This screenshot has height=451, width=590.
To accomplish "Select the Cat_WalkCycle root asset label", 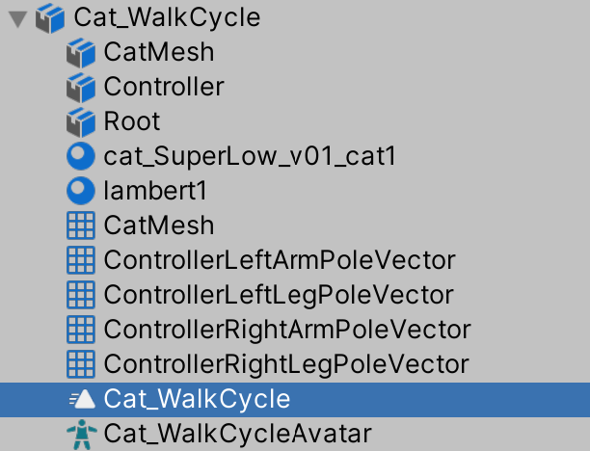I will pyautogui.click(x=165, y=18).
